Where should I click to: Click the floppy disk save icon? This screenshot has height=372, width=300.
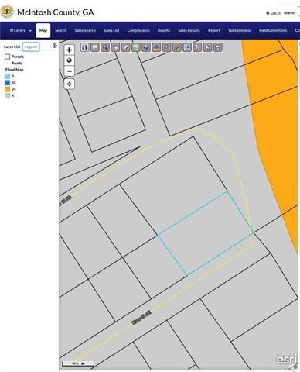click(218, 47)
